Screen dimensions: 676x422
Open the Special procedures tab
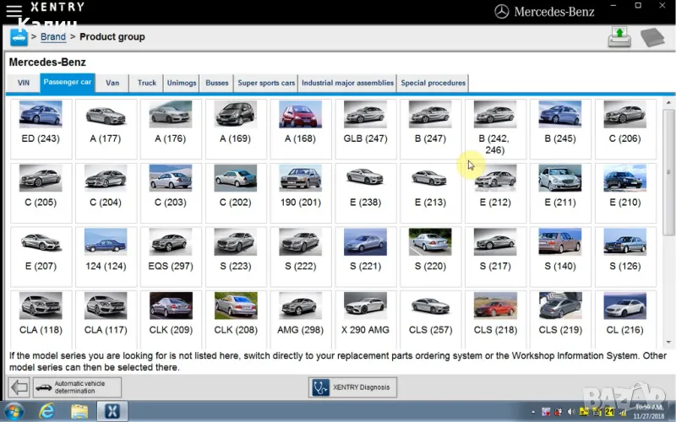click(433, 83)
